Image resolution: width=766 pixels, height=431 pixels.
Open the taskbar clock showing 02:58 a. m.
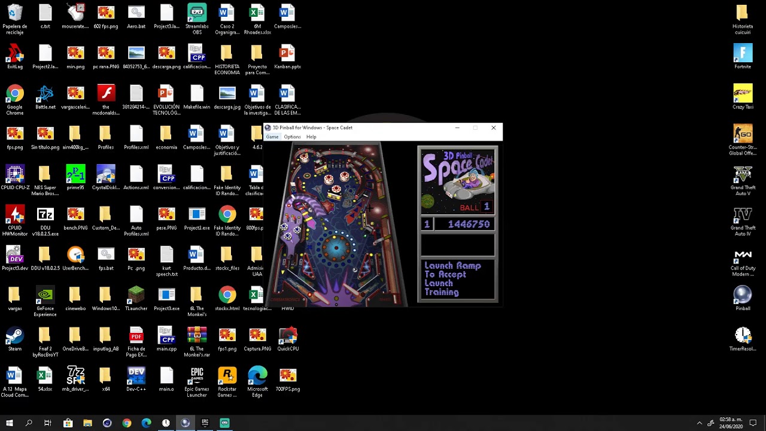pyautogui.click(x=731, y=423)
